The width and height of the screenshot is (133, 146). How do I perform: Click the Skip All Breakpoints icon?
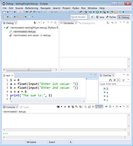point(39,12)
